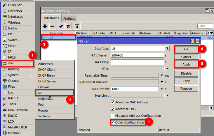214x136 pixels.
Task: Click the red minus Remove icon
Action: (x=52, y=26)
